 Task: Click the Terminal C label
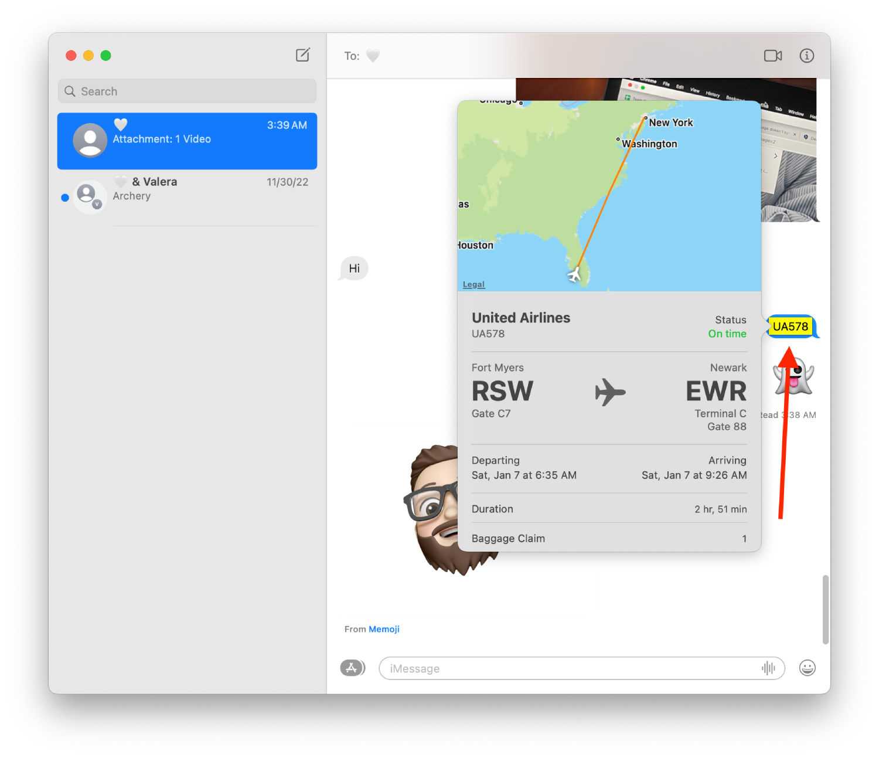click(720, 414)
